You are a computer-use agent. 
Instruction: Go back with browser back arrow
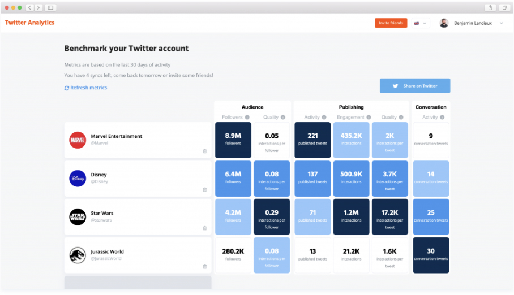pos(29,7)
